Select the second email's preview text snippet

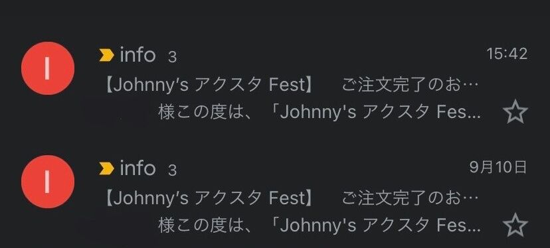[320, 225]
